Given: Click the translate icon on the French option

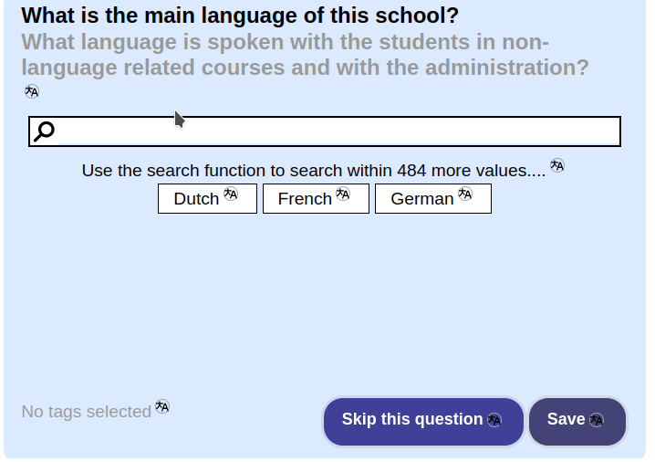Looking at the screenshot, I should (x=343, y=194).
